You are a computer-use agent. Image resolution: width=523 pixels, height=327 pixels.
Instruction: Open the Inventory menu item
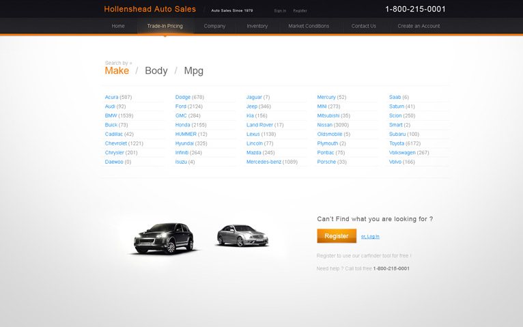[257, 26]
